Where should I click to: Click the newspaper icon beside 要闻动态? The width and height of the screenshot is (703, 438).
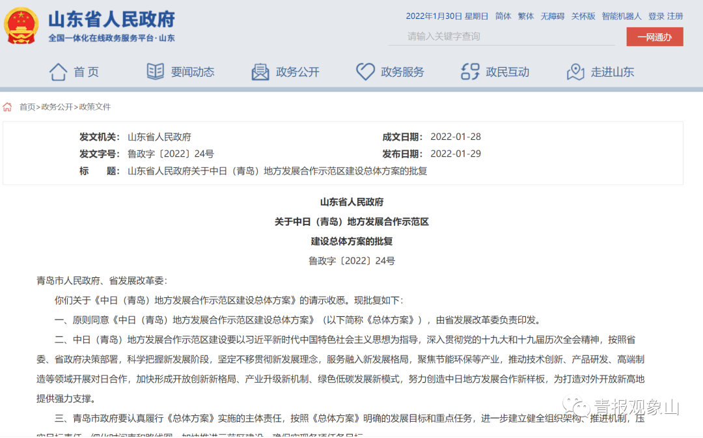(x=155, y=72)
